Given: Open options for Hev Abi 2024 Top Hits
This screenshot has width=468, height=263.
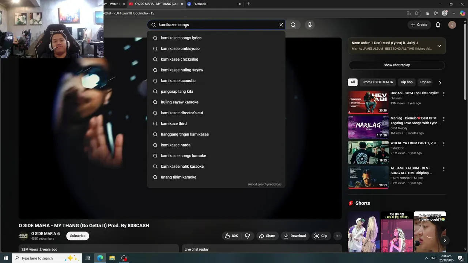Looking at the screenshot, I should click(x=444, y=94).
